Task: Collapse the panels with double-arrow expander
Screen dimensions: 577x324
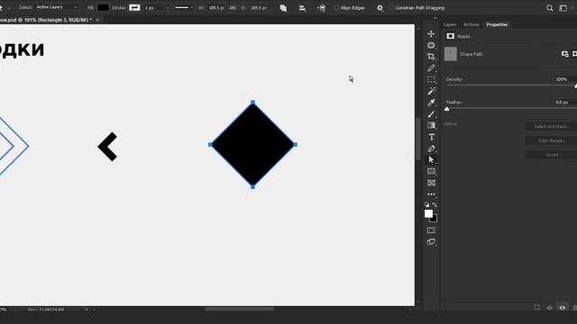Action: click(435, 18)
